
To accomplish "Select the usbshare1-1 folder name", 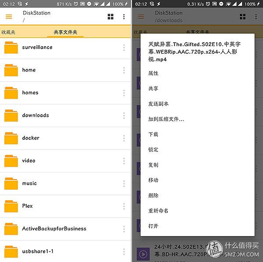I will (x=38, y=251).
